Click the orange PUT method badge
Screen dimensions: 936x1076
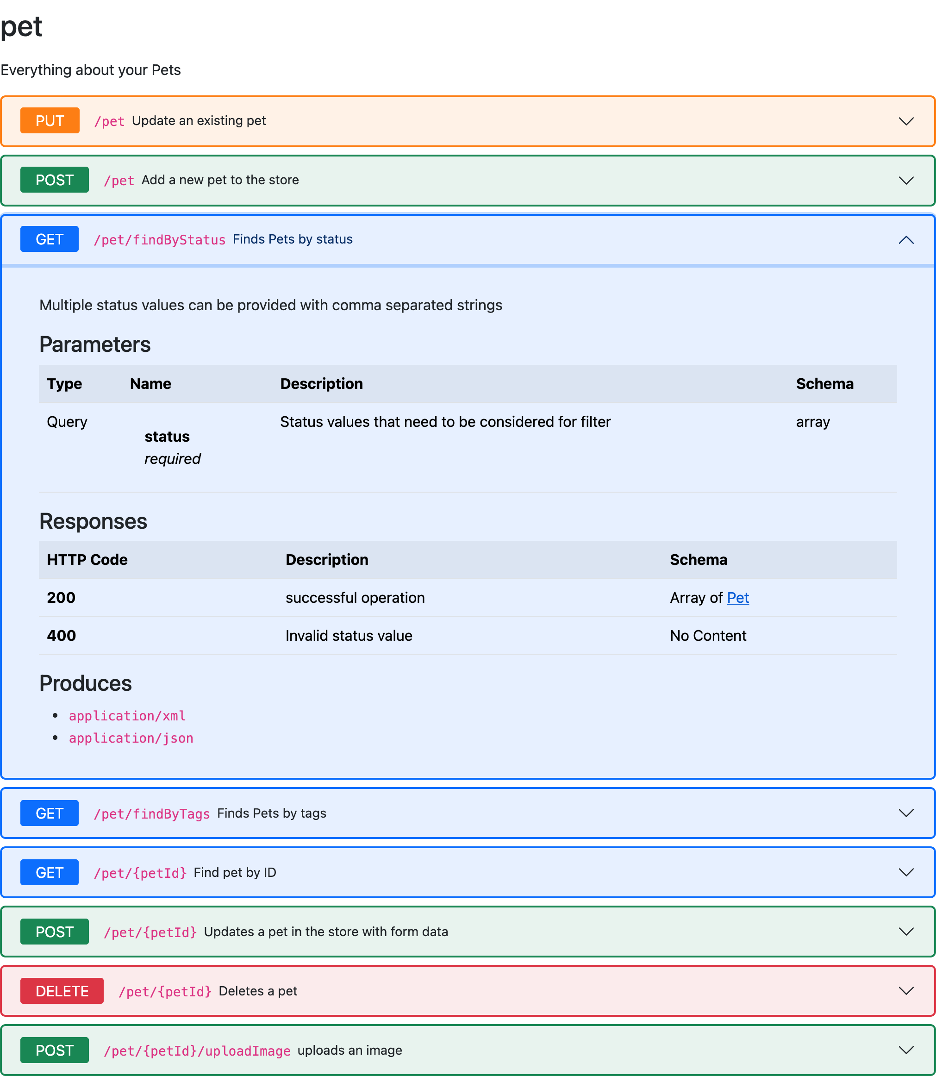coord(50,121)
